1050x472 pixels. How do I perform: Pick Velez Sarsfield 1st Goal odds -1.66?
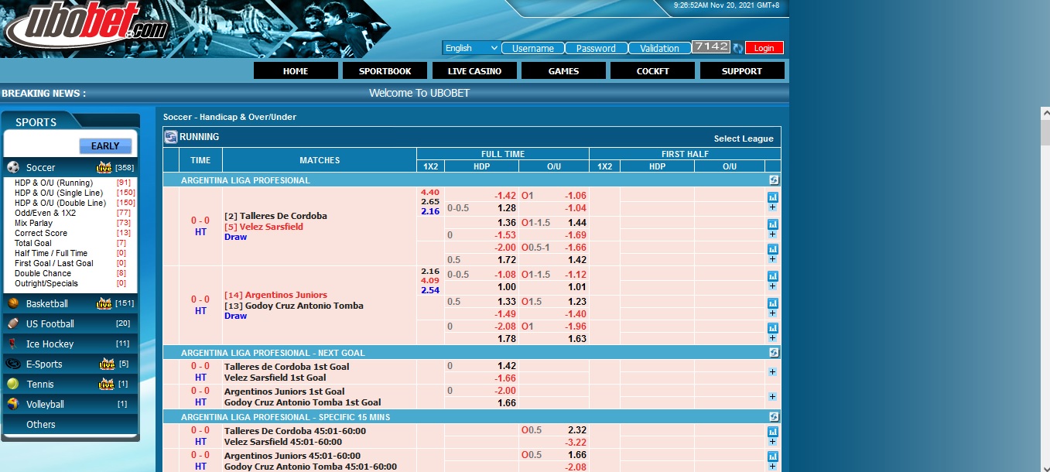pyautogui.click(x=505, y=378)
